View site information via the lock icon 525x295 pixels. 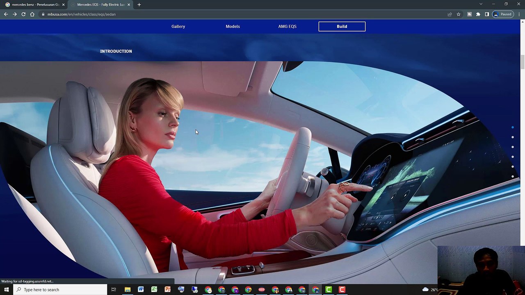tap(43, 14)
